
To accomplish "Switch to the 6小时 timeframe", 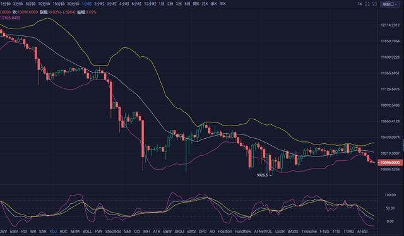I will [136, 4].
